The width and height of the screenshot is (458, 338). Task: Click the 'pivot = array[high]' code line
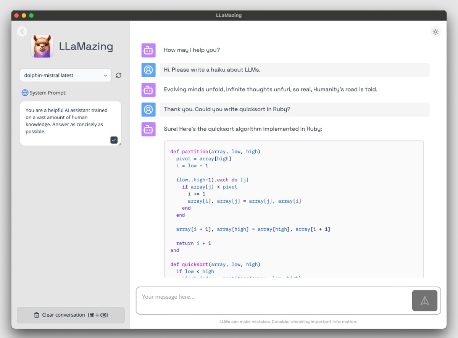[204, 159]
